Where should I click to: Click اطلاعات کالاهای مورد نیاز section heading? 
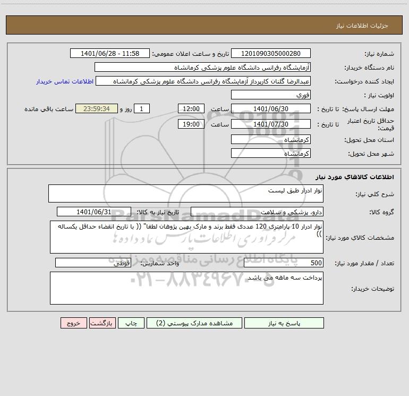[x=355, y=177]
